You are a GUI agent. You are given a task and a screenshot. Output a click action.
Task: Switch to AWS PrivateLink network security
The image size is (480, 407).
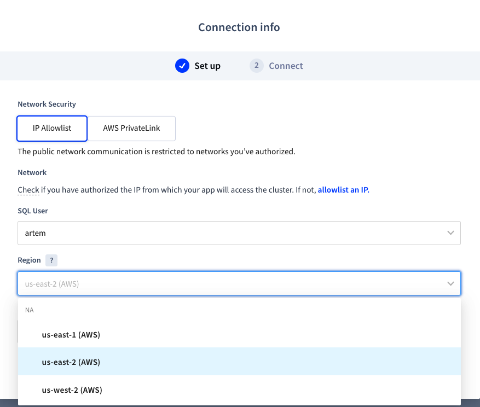131,129
